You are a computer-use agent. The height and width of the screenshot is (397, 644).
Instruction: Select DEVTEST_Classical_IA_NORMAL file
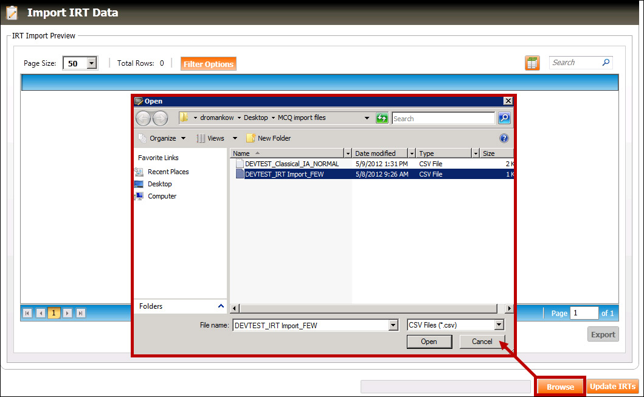coord(291,164)
